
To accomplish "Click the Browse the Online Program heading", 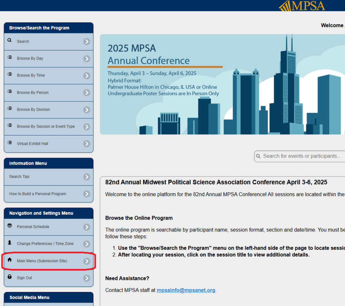I will click(x=139, y=218).
